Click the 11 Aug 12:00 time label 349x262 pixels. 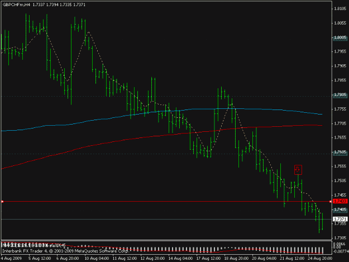(125, 258)
